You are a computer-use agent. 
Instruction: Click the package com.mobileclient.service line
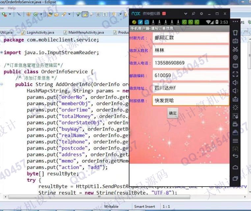point(51,40)
